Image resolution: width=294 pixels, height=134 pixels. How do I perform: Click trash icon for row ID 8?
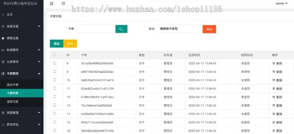coord(274,63)
